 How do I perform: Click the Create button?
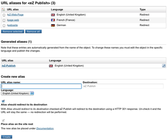[x=7, y=137]
